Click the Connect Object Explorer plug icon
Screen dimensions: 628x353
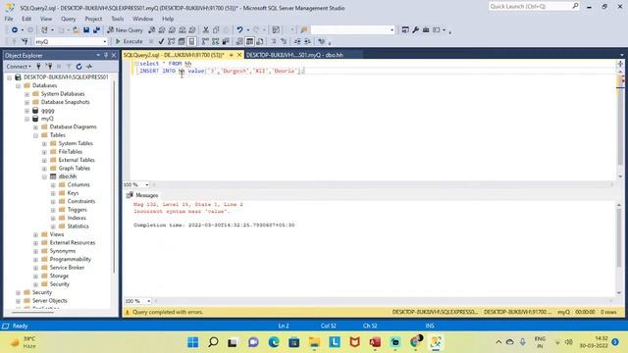tap(38, 67)
